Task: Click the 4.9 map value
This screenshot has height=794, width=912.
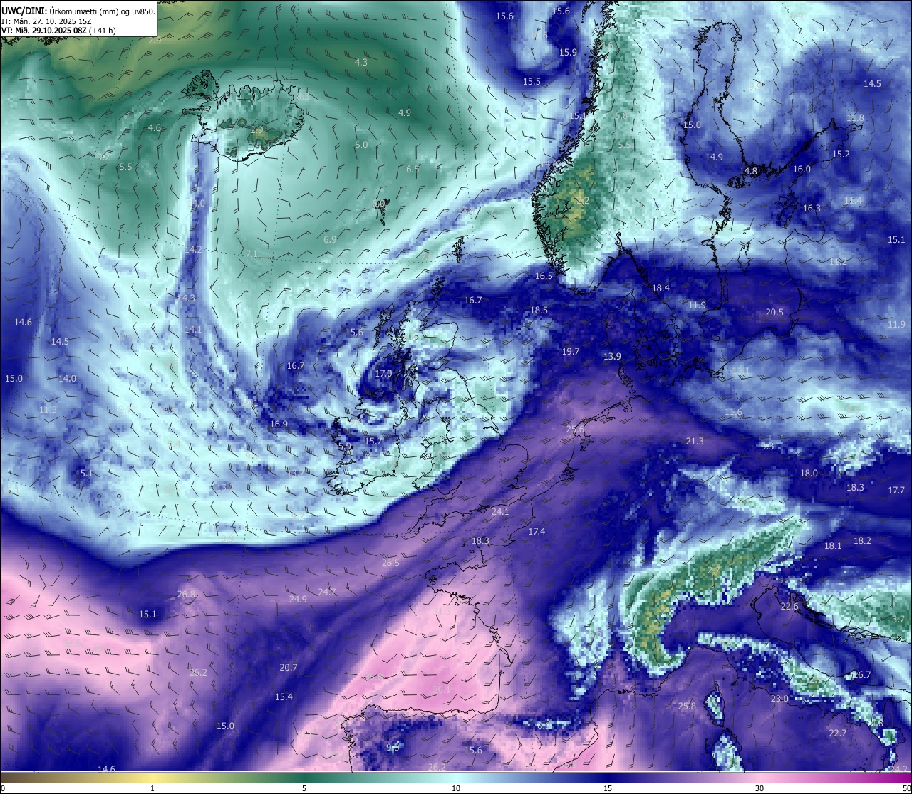Action: point(405,113)
